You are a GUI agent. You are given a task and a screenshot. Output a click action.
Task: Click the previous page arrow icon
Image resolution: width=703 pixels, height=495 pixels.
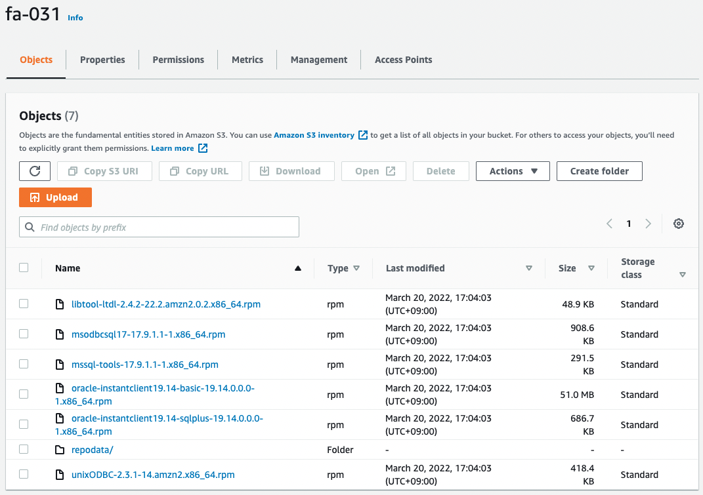click(x=609, y=224)
